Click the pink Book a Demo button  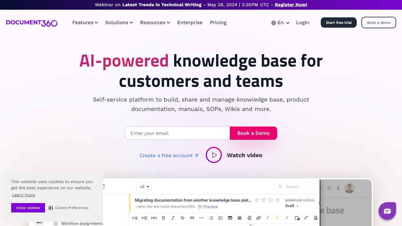253,133
